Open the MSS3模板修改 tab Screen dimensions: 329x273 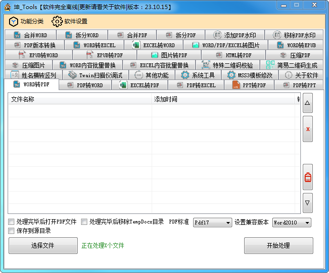pos(249,75)
